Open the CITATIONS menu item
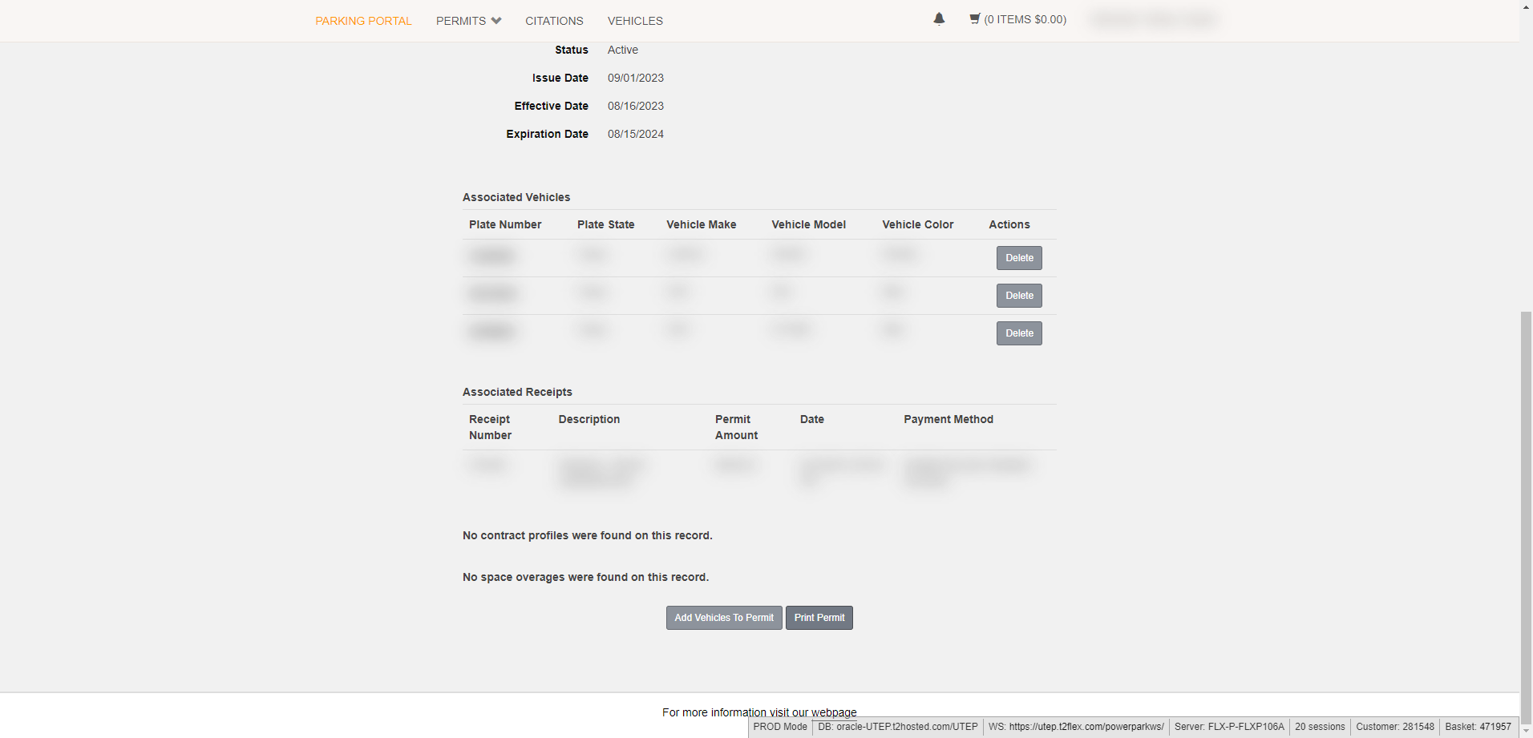Screen dimensions: 1533x738 554,21
